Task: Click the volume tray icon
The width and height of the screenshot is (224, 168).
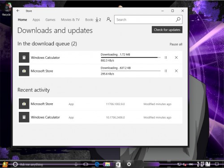Action: (x=185, y=164)
